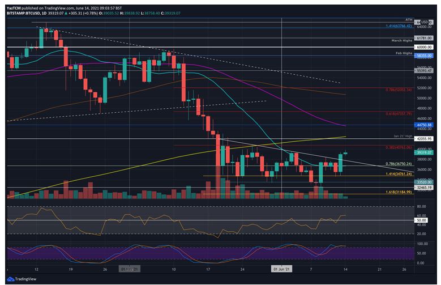Click the TradingView logo at chart bottom
This screenshot has height=285, width=441.
pos(22,279)
